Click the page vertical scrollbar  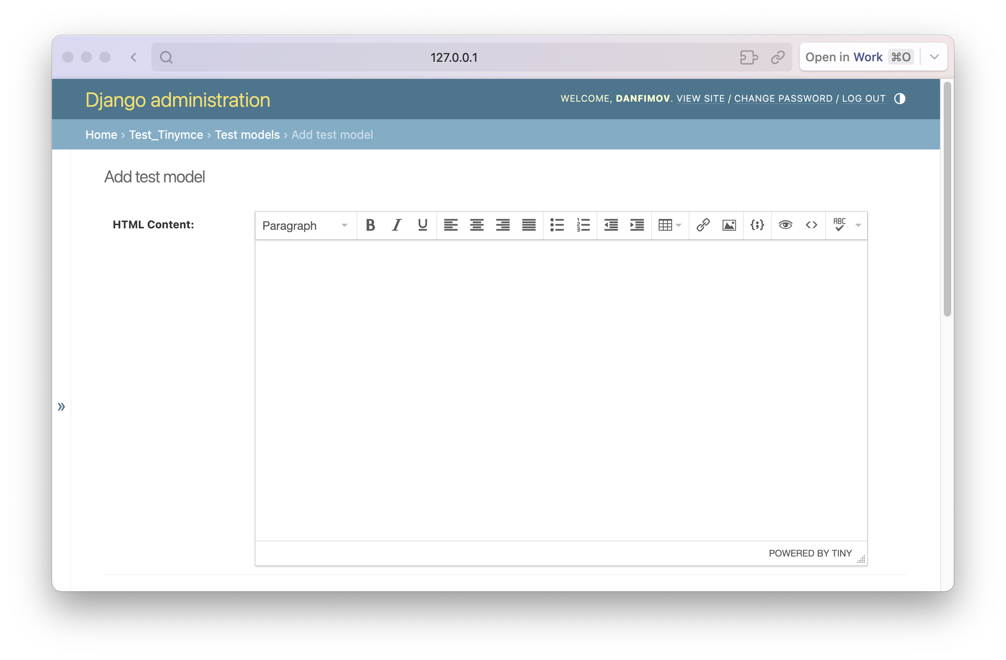pyautogui.click(x=947, y=200)
